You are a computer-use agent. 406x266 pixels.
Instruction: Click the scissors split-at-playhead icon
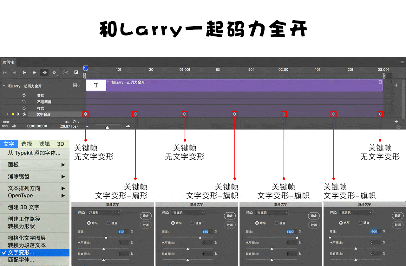(66, 73)
